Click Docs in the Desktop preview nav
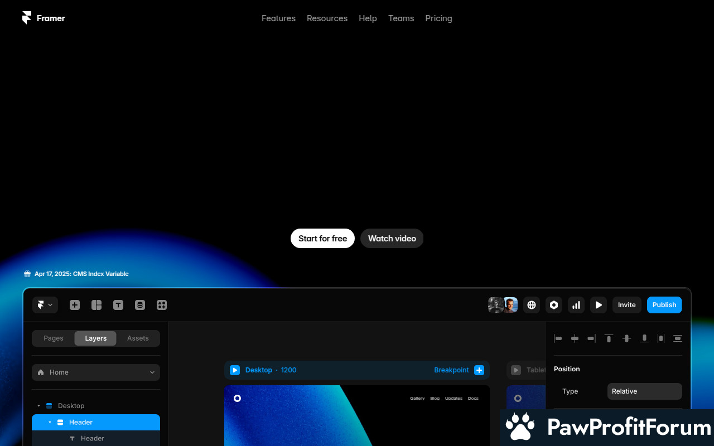Screen dimensions: 714x446 pyautogui.click(x=473, y=399)
